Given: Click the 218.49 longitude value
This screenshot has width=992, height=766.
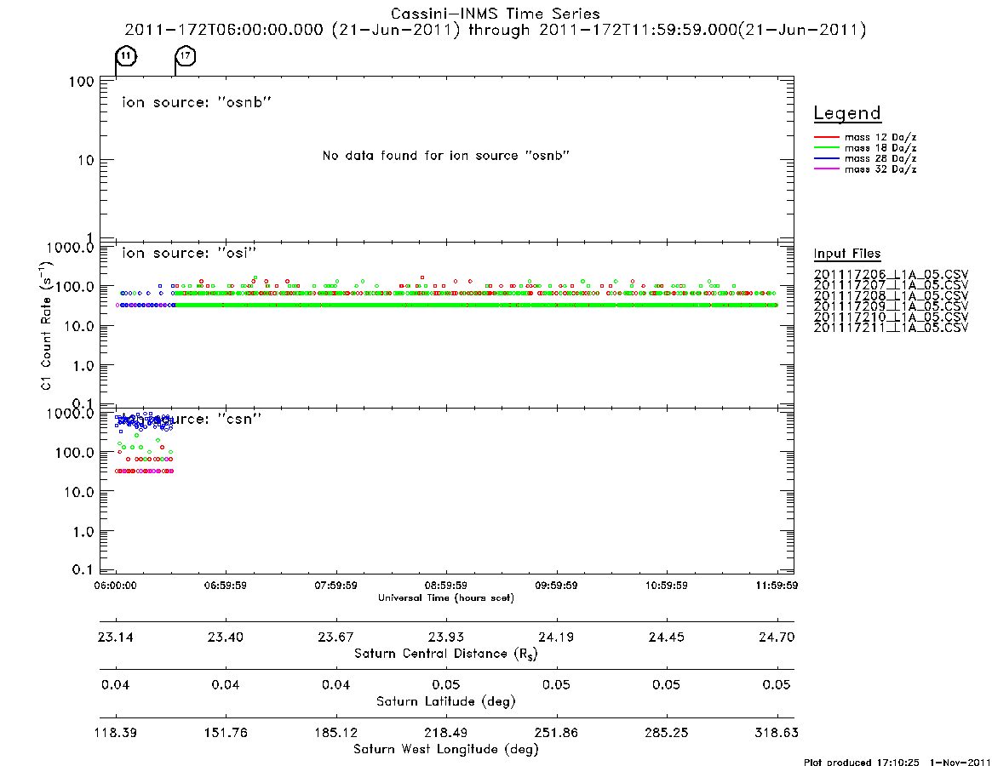Looking at the screenshot, I should pos(446,733).
